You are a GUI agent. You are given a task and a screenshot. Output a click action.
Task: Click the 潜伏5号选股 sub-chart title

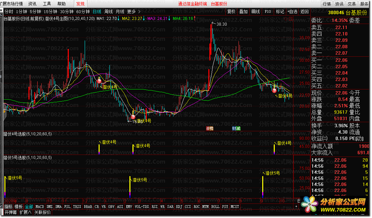coord(27,158)
